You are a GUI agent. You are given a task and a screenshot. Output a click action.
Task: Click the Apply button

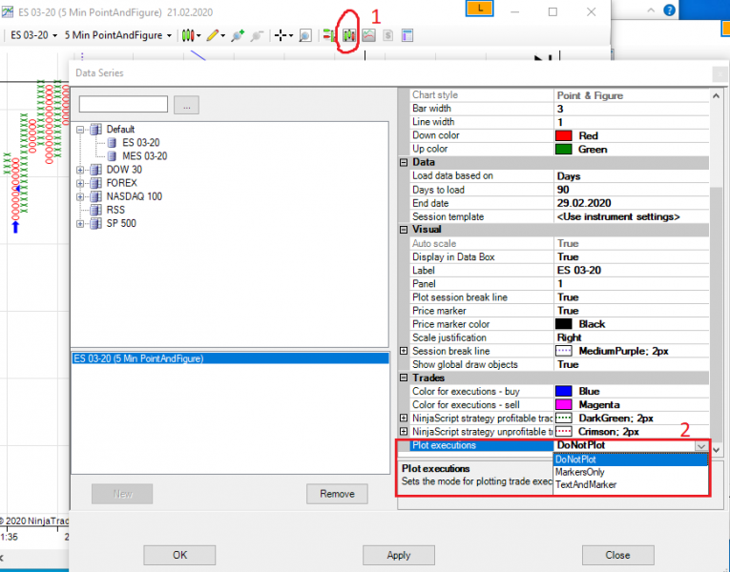click(x=399, y=555)
